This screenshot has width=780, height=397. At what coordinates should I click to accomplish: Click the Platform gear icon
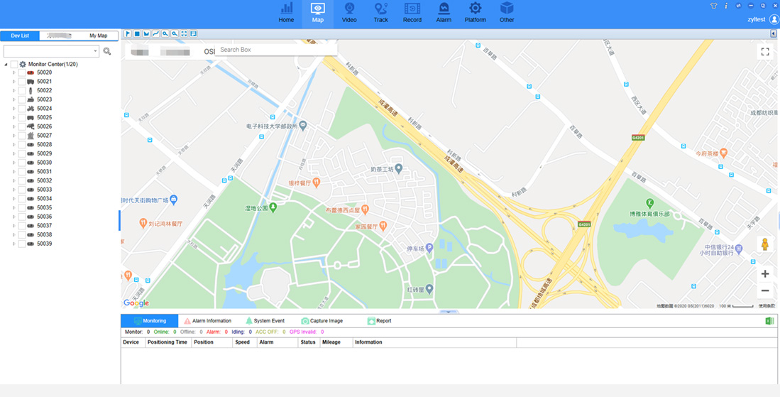pyautogui.click(x=475, y=9)
